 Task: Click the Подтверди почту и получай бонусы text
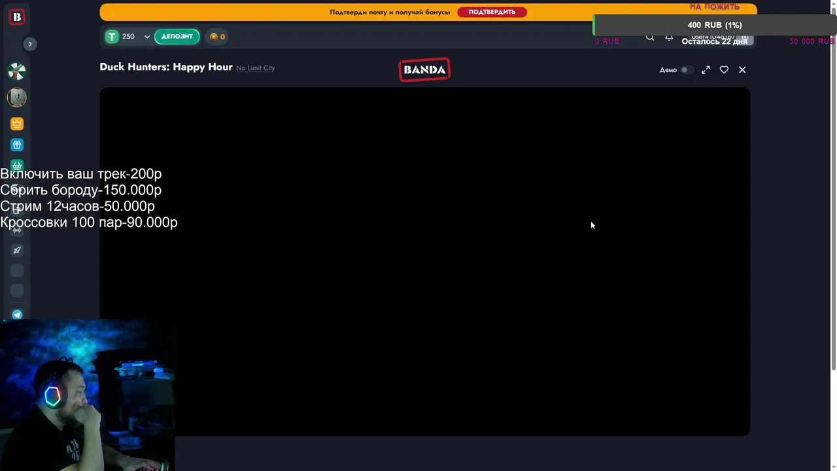(x=390, y=12)
